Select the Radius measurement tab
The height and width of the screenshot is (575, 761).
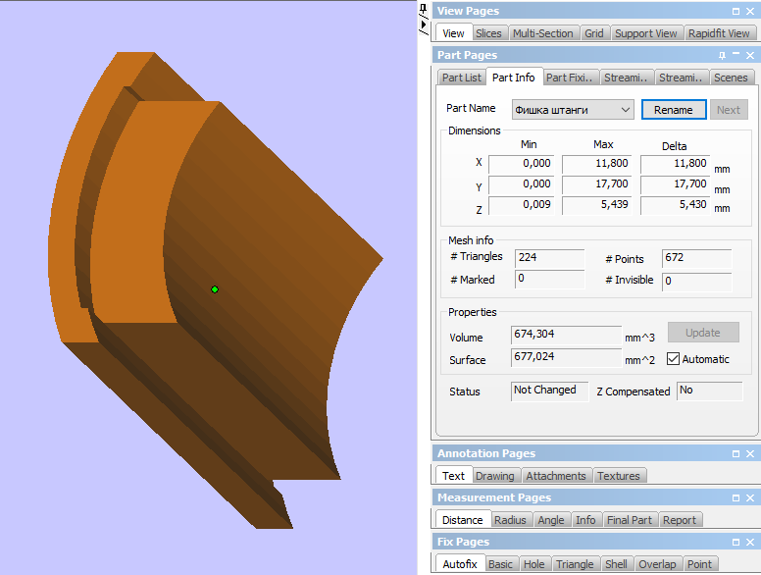pyautogui.click(x=510, y=520)
